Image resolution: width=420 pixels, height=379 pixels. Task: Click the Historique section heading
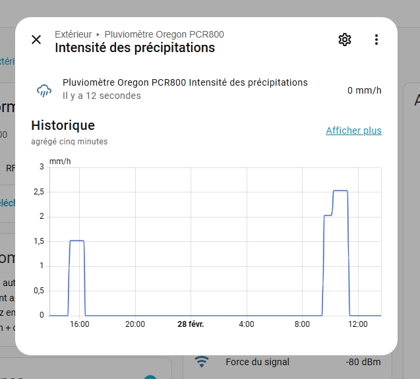(x=63, y=125)
